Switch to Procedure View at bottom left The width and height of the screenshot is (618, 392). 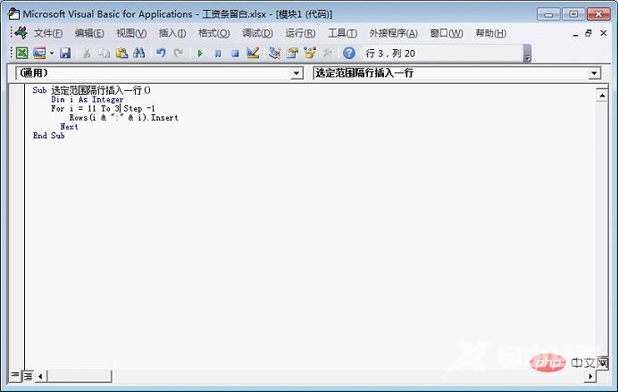coord(15,376)
